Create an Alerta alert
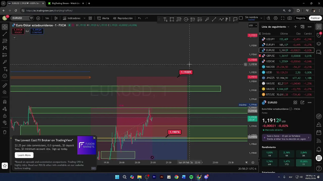Viewport: 323px width, 181px height. point(103,18)
